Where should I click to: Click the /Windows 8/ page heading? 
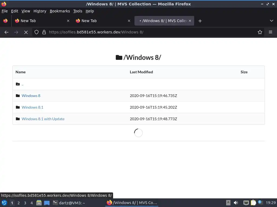(x=138, y=57)
